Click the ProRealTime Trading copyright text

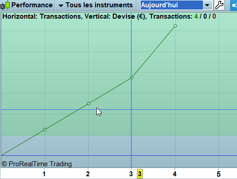pos(37,164)
